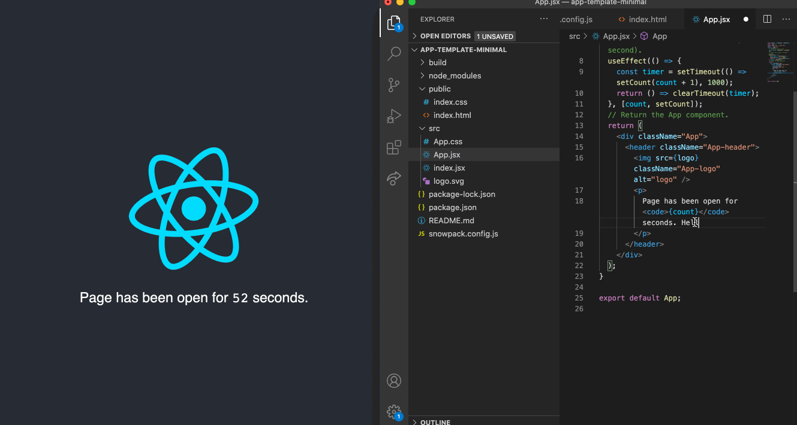Select src in the breadcrumb bar
The image size is (797, 425).
pyautogui.click(x=574, y=36)
